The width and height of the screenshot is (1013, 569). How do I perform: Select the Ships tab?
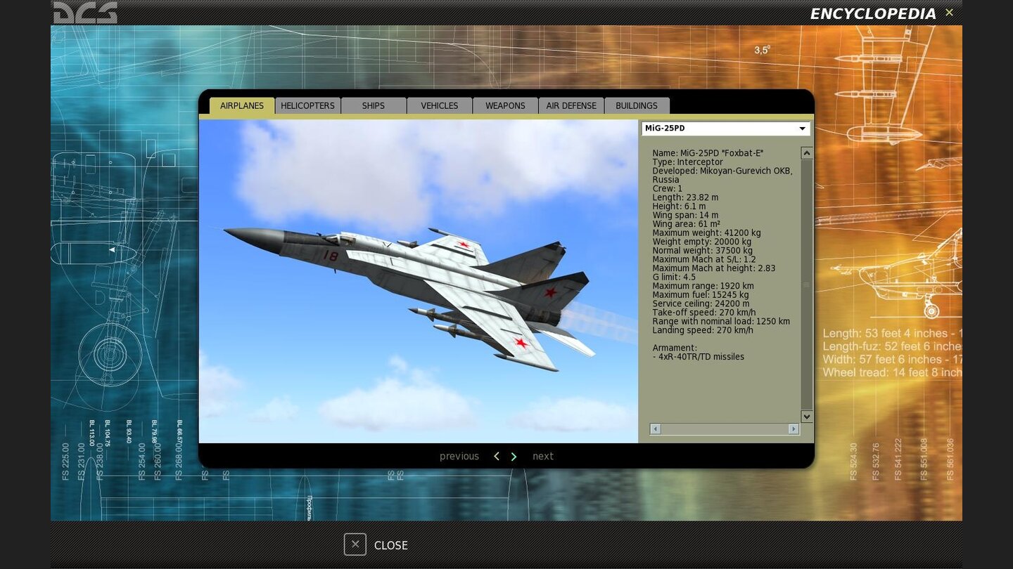[374, 105]
